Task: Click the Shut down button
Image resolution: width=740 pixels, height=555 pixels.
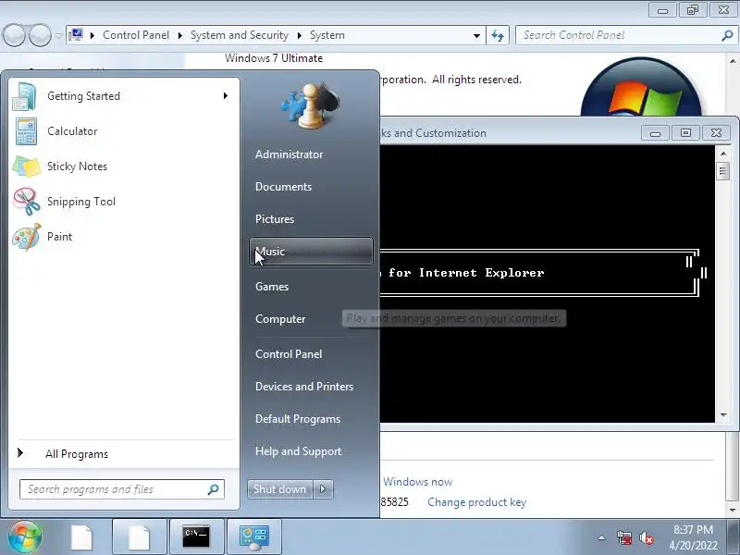Action: [280, 489]
